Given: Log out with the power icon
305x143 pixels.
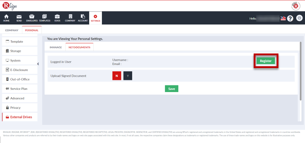Looking at the screenshot, I should click(x=300, y=18).
